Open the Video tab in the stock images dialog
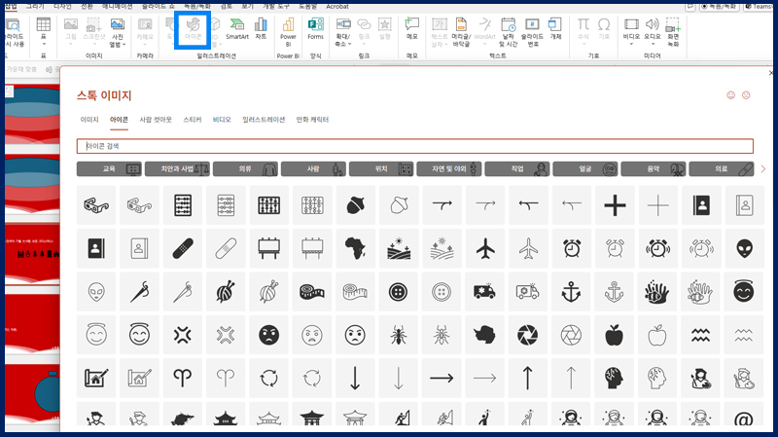The image size is (778, 437). (222, 120)
